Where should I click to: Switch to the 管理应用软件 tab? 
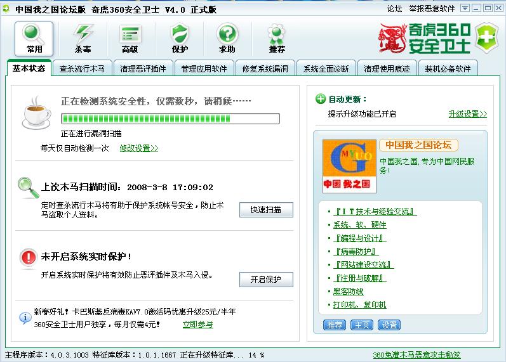(204, 68)
